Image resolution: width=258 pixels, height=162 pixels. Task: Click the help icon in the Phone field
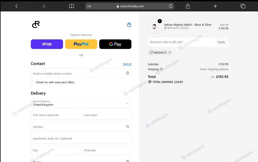click(127, 161)
